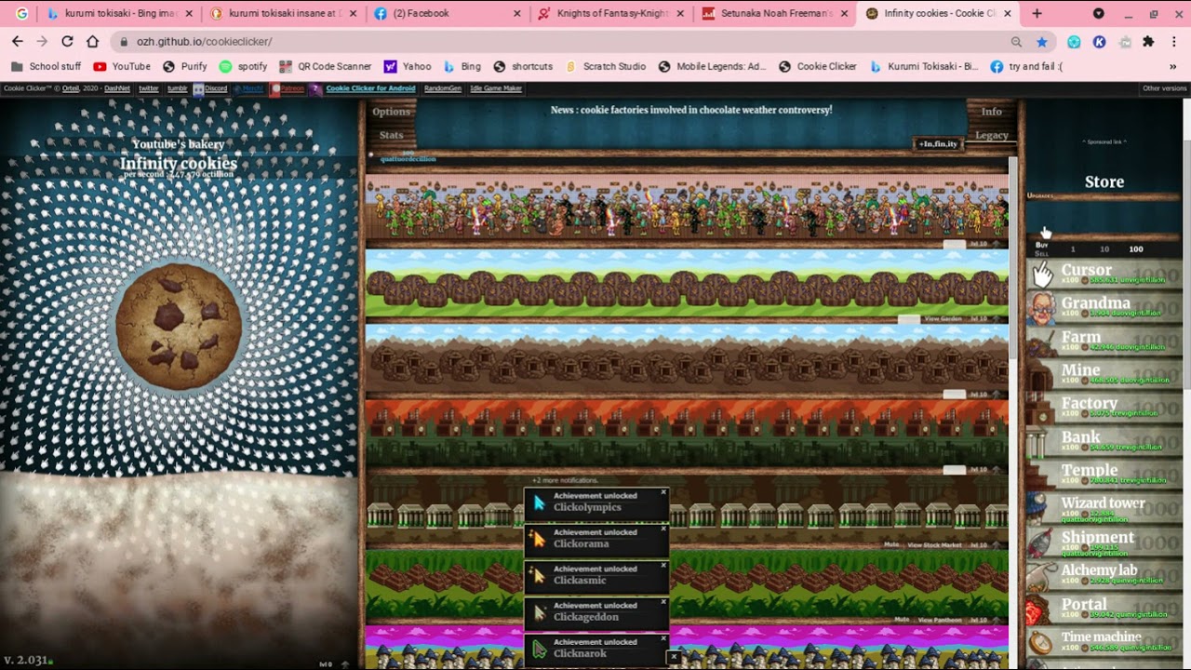Buy the Wizard tower building
Viewport: 1191px width, 670px height.
point(1104,508)
